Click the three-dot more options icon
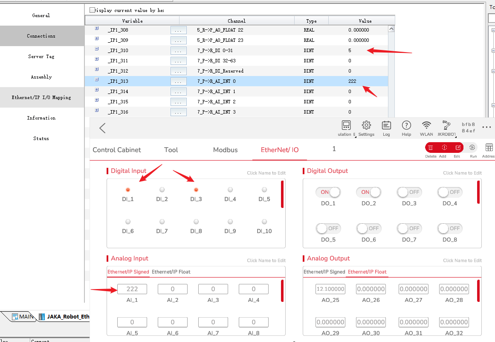 pyautogui.click(x=486, y=127)
